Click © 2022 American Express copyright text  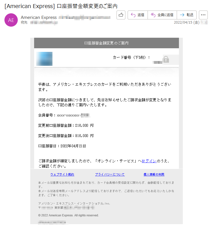point(68,215)
